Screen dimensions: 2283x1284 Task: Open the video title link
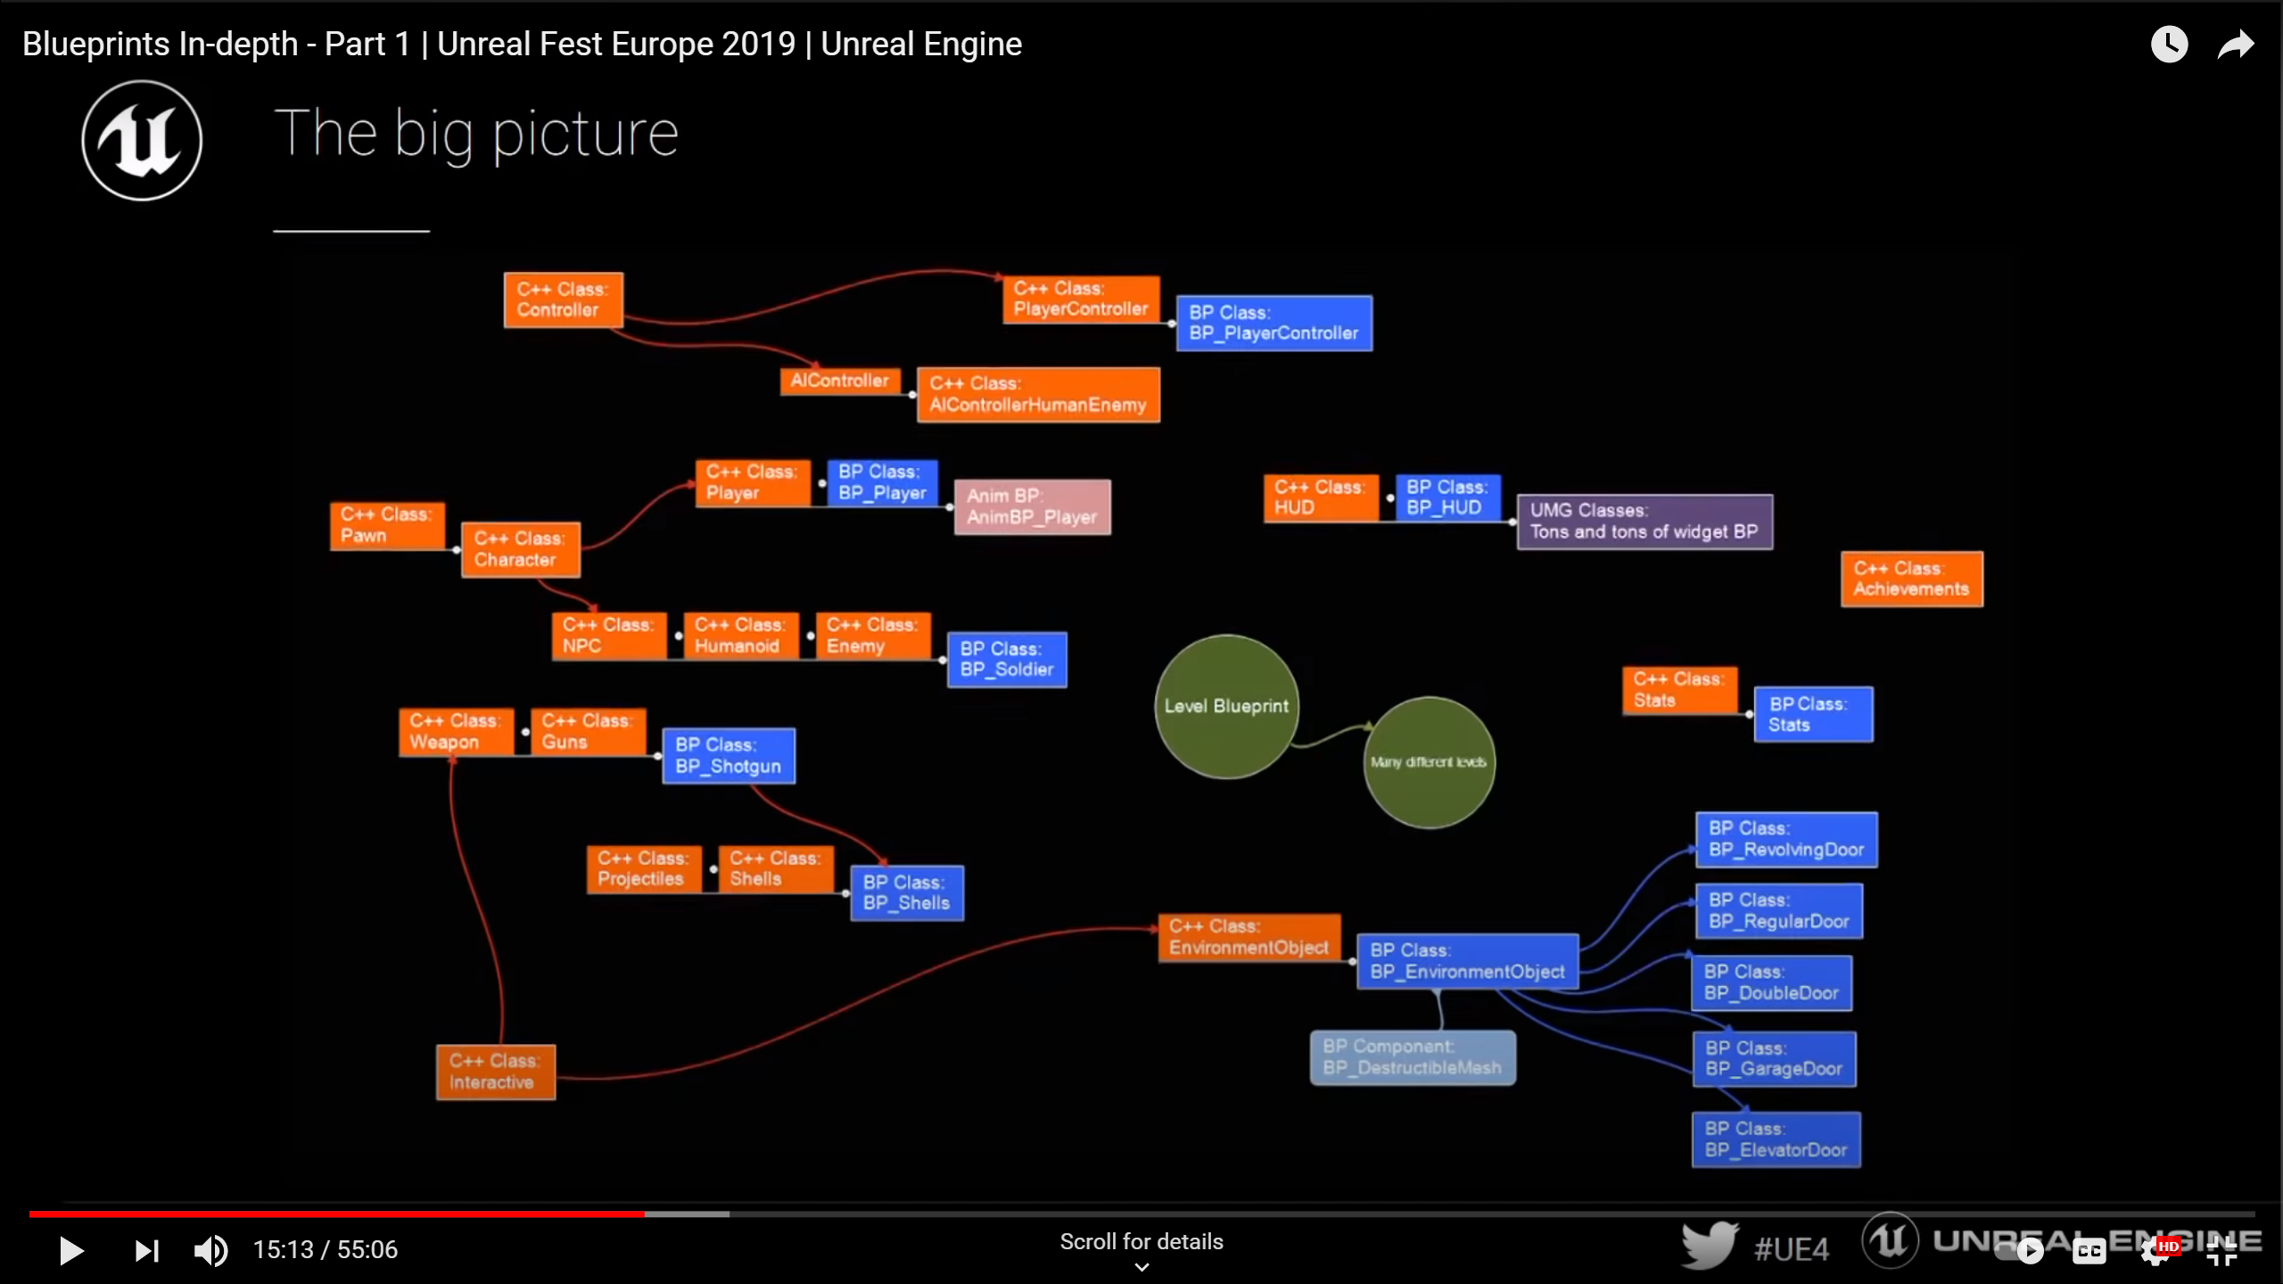coord(522,45)
